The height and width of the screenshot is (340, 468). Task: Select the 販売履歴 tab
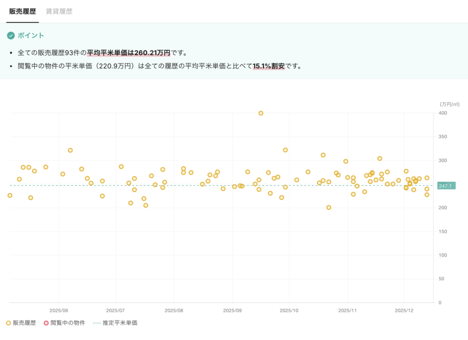point(22,11)
